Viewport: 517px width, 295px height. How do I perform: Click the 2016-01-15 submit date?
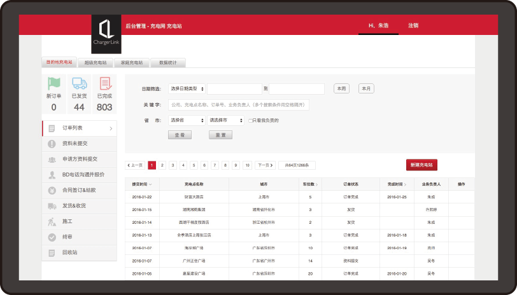(x=142, y=210)
